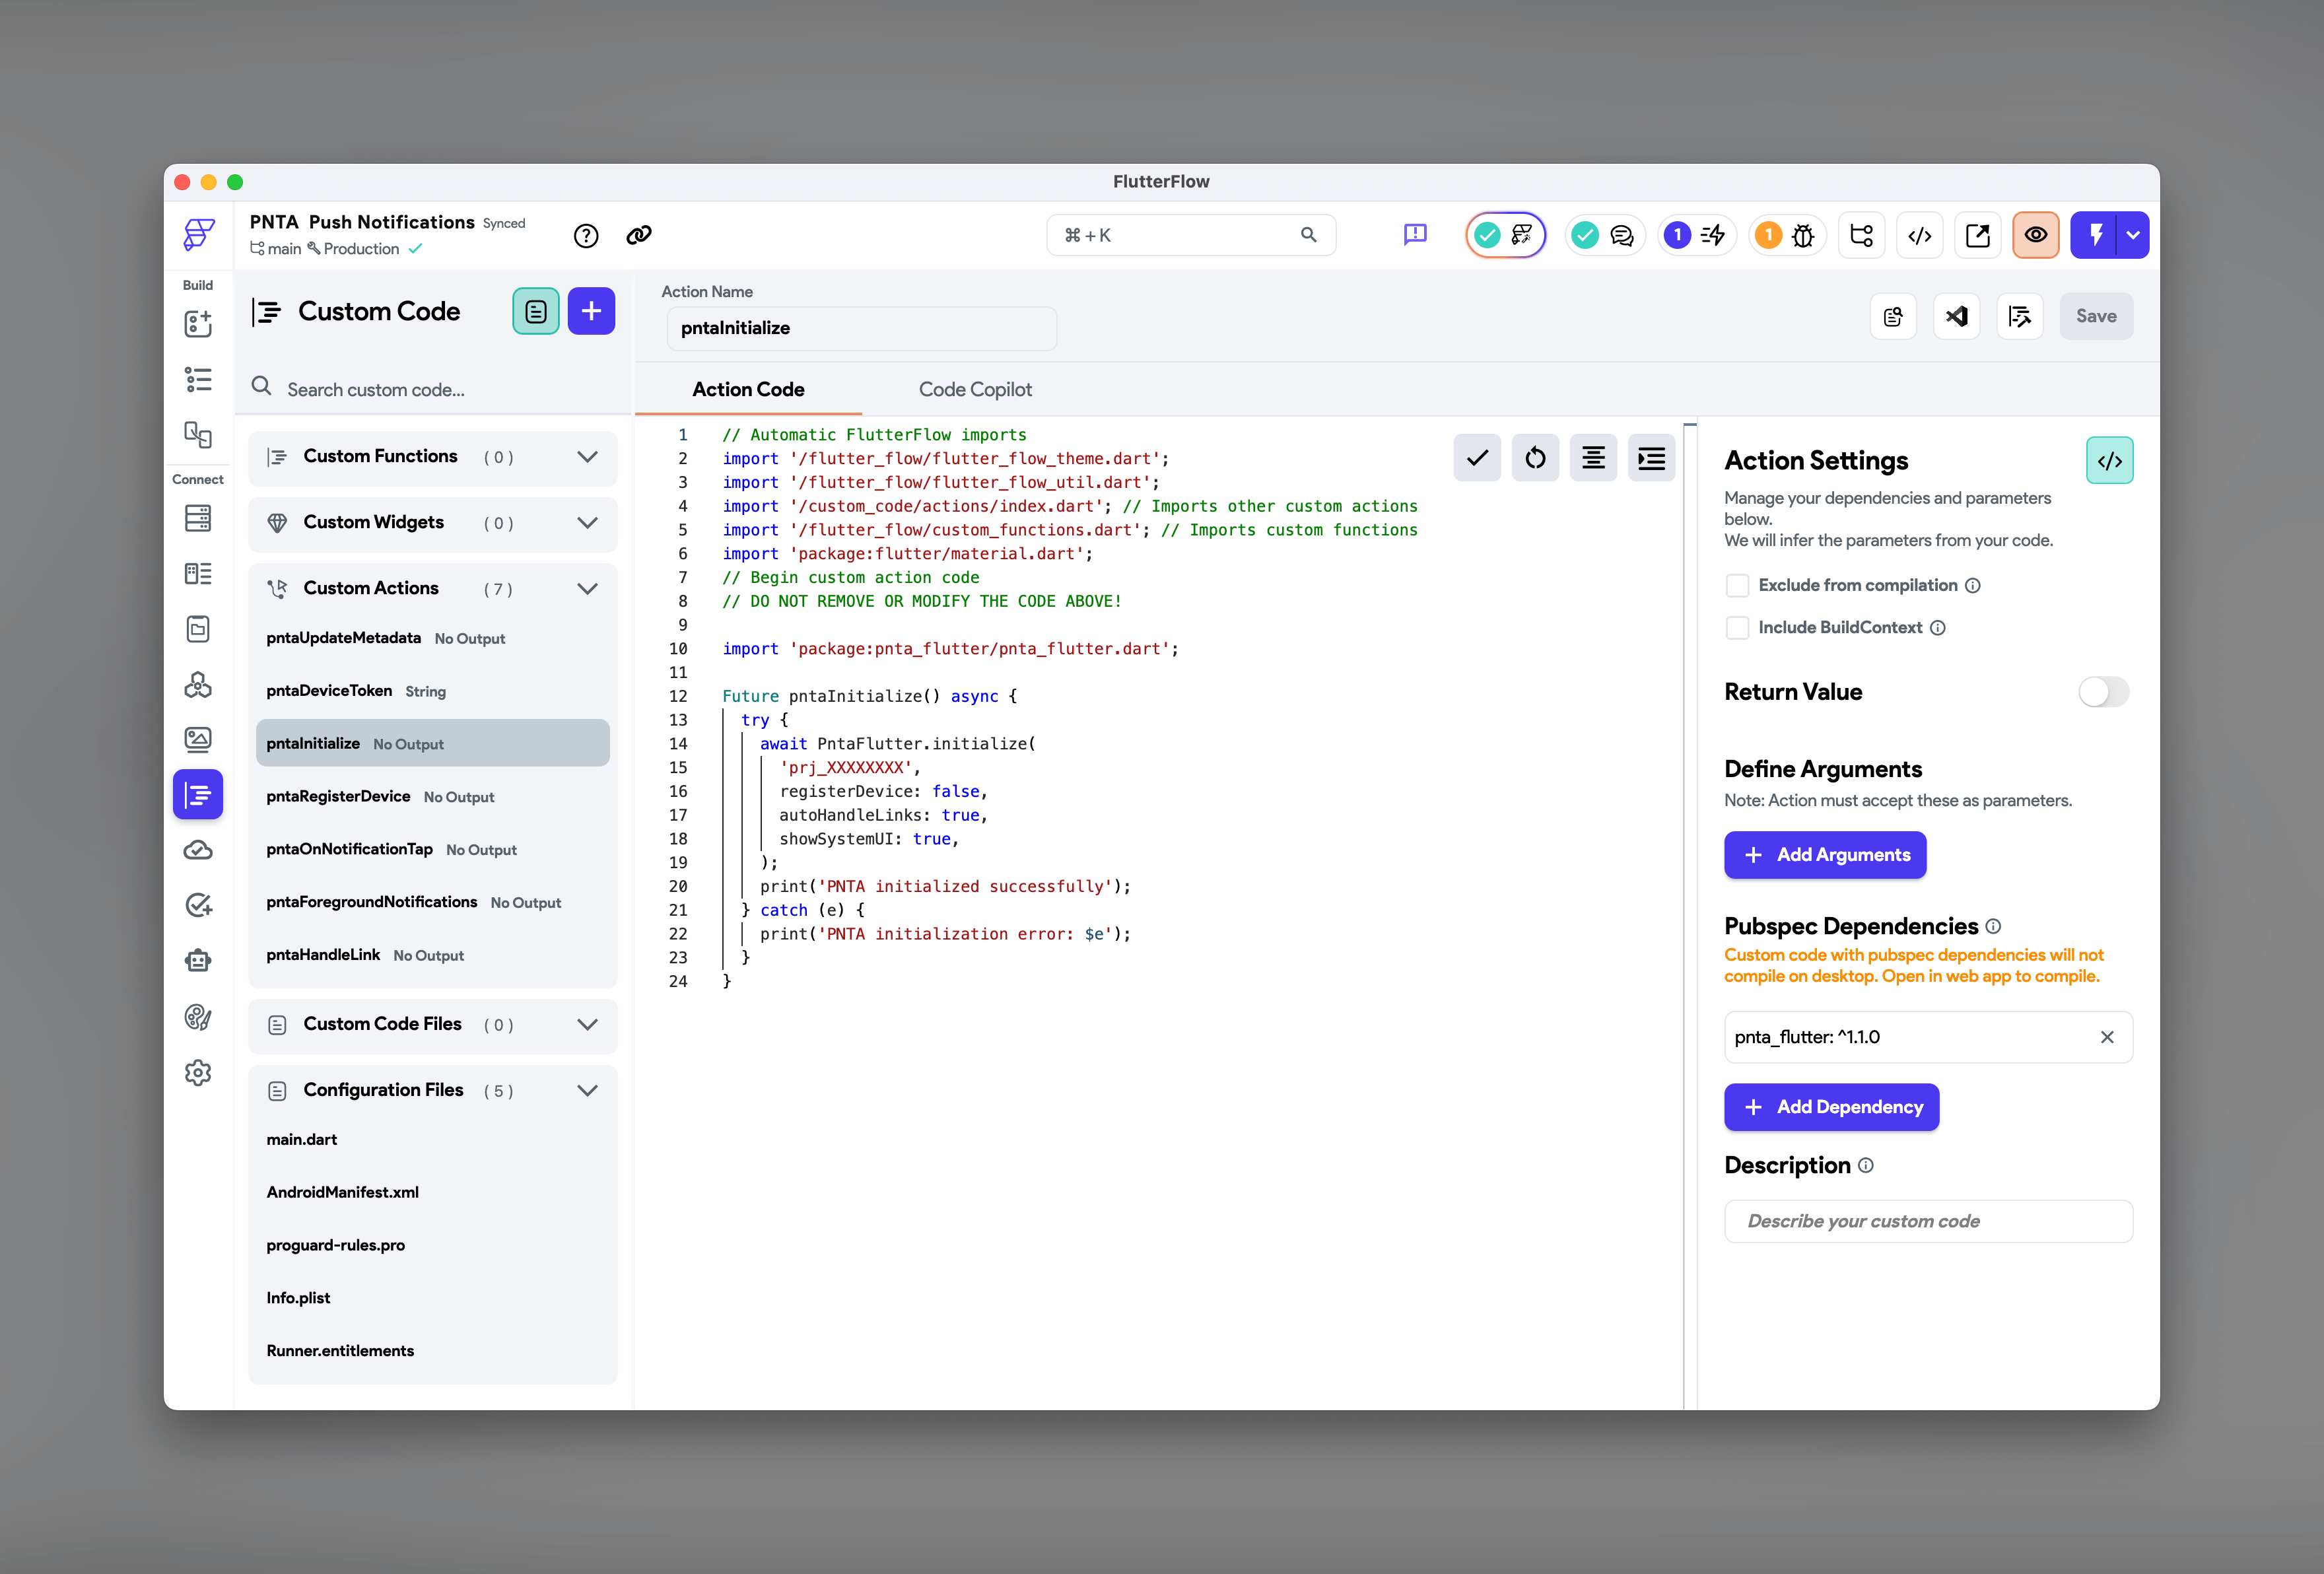
Task: Click the Add Arguments button
Action: (x=1825, y=856)
